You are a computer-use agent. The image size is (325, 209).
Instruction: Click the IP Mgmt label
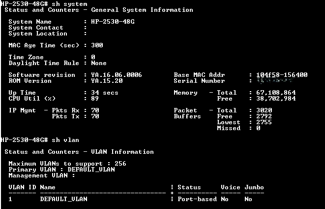pos(22,110)
